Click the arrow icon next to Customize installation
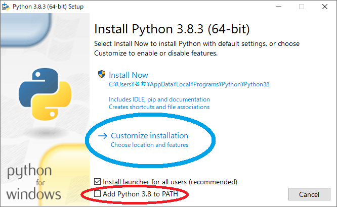This screenshot has width=337, height=207. point(103,136)
